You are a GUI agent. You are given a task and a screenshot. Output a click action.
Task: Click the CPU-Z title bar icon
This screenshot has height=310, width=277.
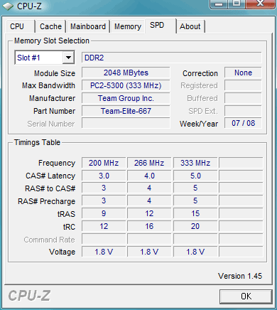[8, 6]
